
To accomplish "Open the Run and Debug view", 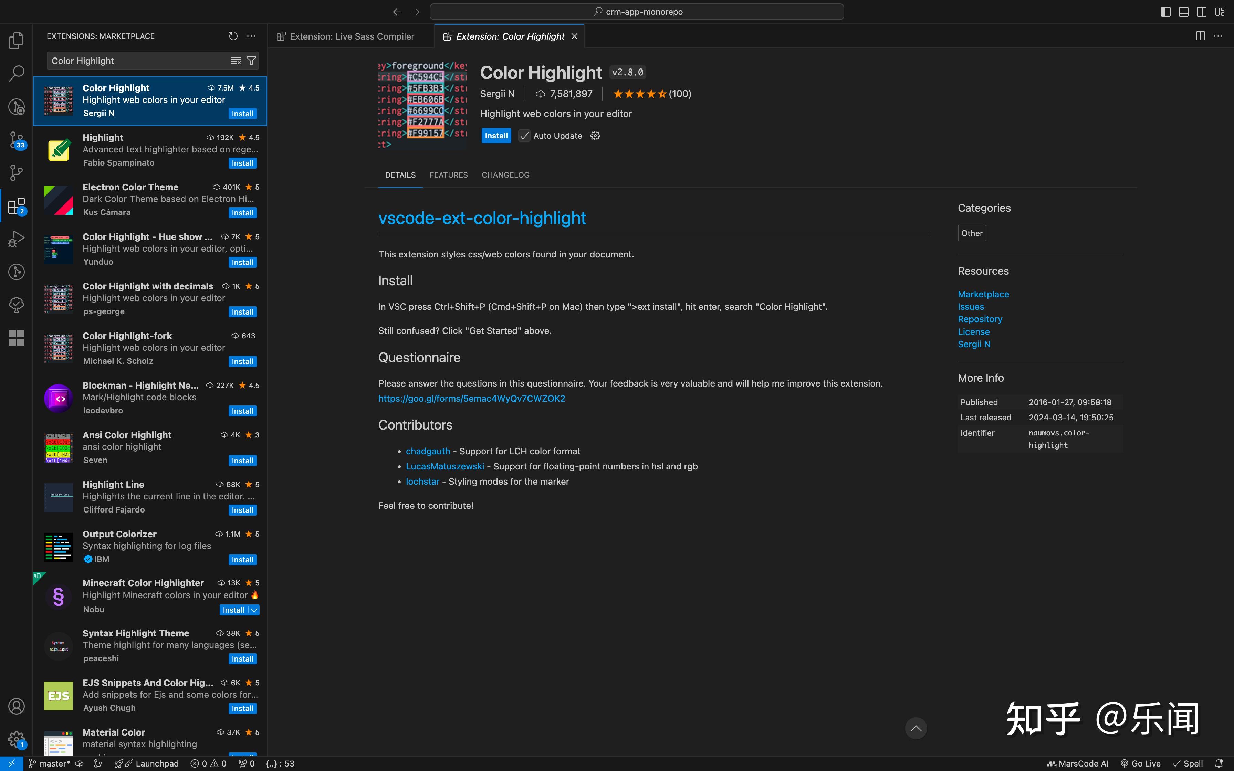I will click(x=16, y=239).
